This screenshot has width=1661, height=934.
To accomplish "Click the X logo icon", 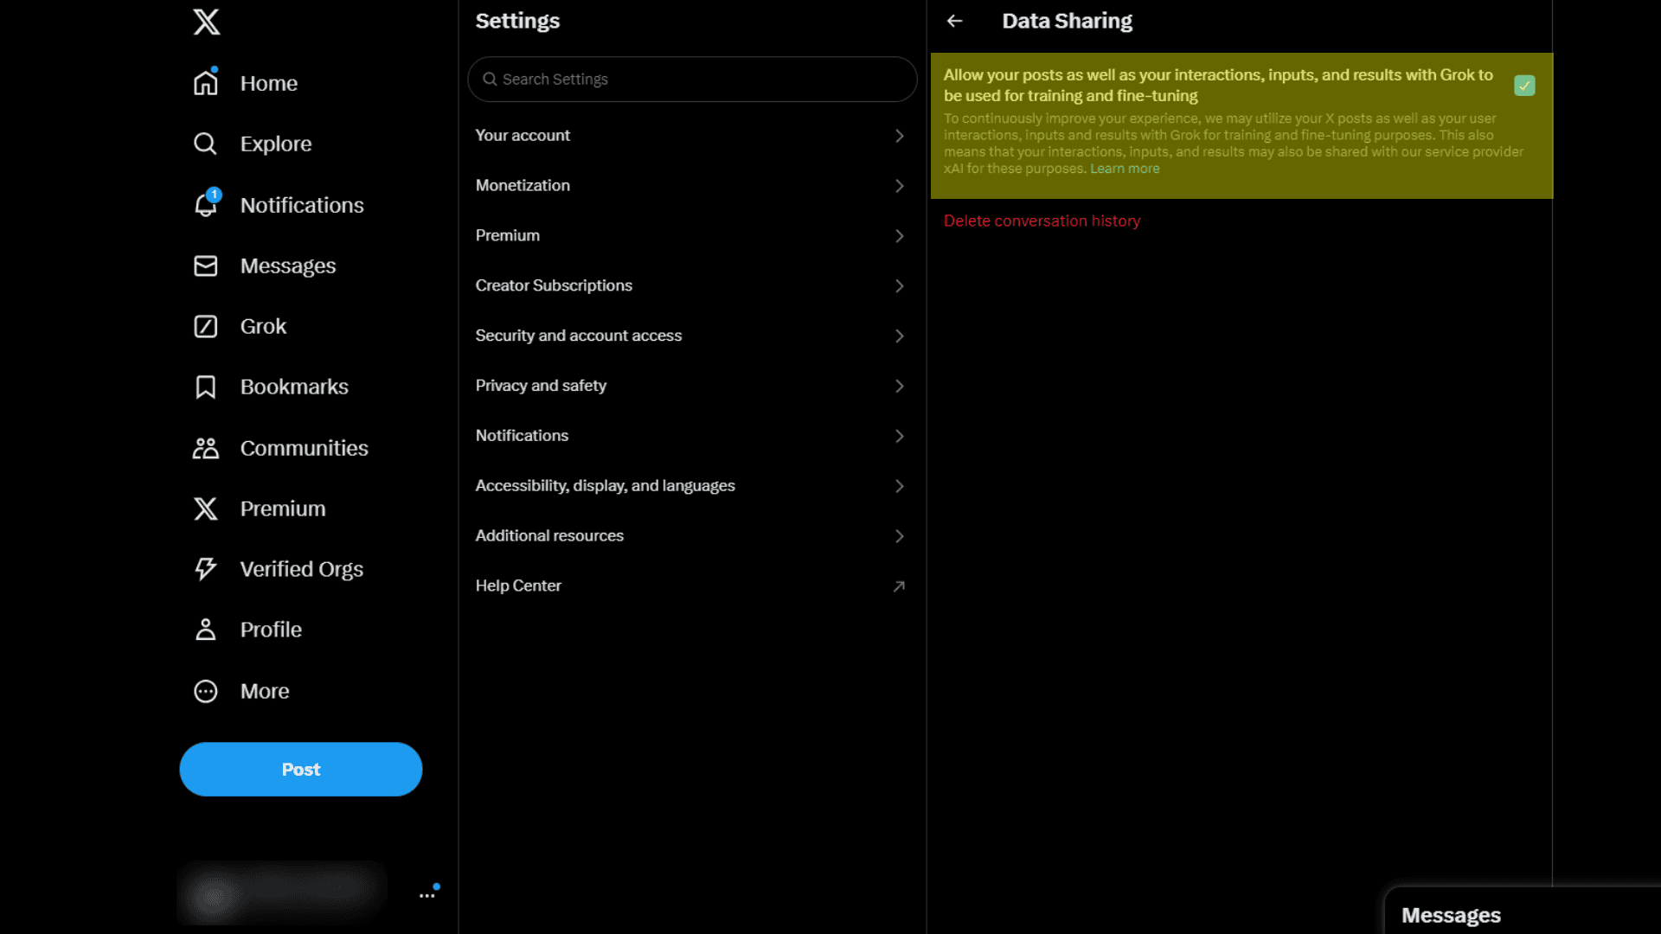I will 206,22.
